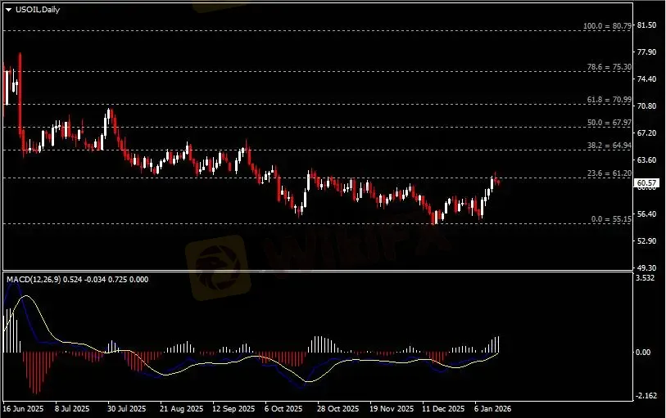Screen dimensions: 666x418
Task: Click the 74.40 price axis value
Action: click(x=647, y=79)
